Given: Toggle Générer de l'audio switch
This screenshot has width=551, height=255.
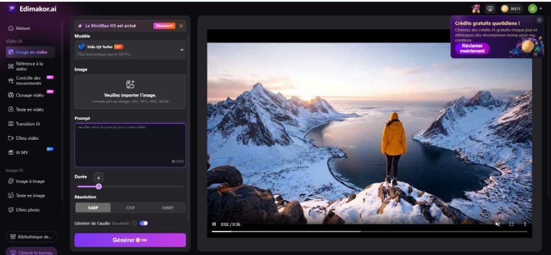Looking at the screenshot, I should pyautogui.click(x=144, y=223).
